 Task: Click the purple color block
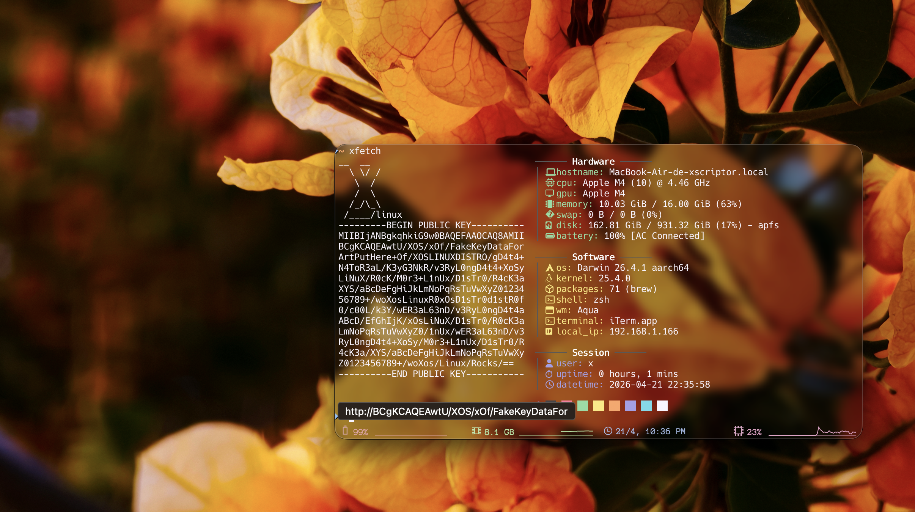pos(630,406)
